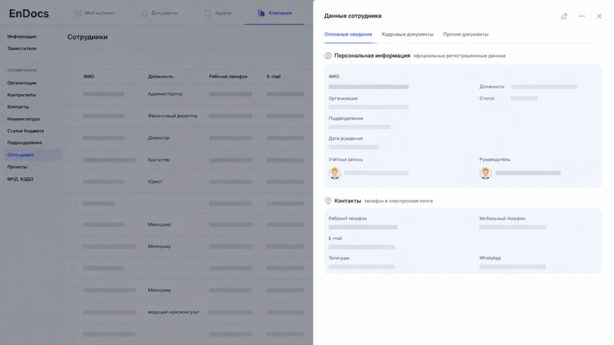Click the Документы nav icon

tap(144, 13)
